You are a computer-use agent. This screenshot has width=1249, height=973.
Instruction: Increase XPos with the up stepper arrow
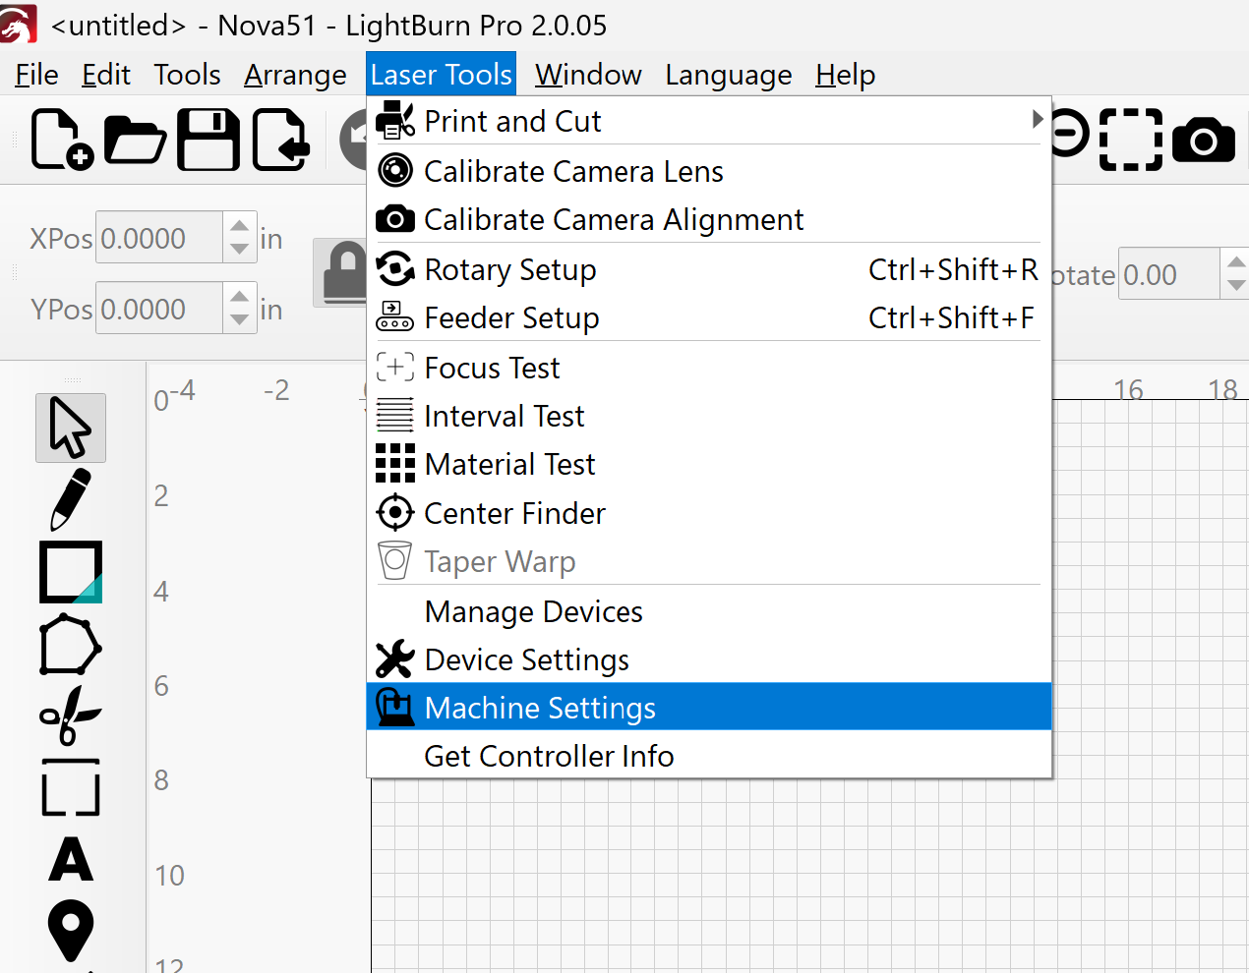(239, 227)
